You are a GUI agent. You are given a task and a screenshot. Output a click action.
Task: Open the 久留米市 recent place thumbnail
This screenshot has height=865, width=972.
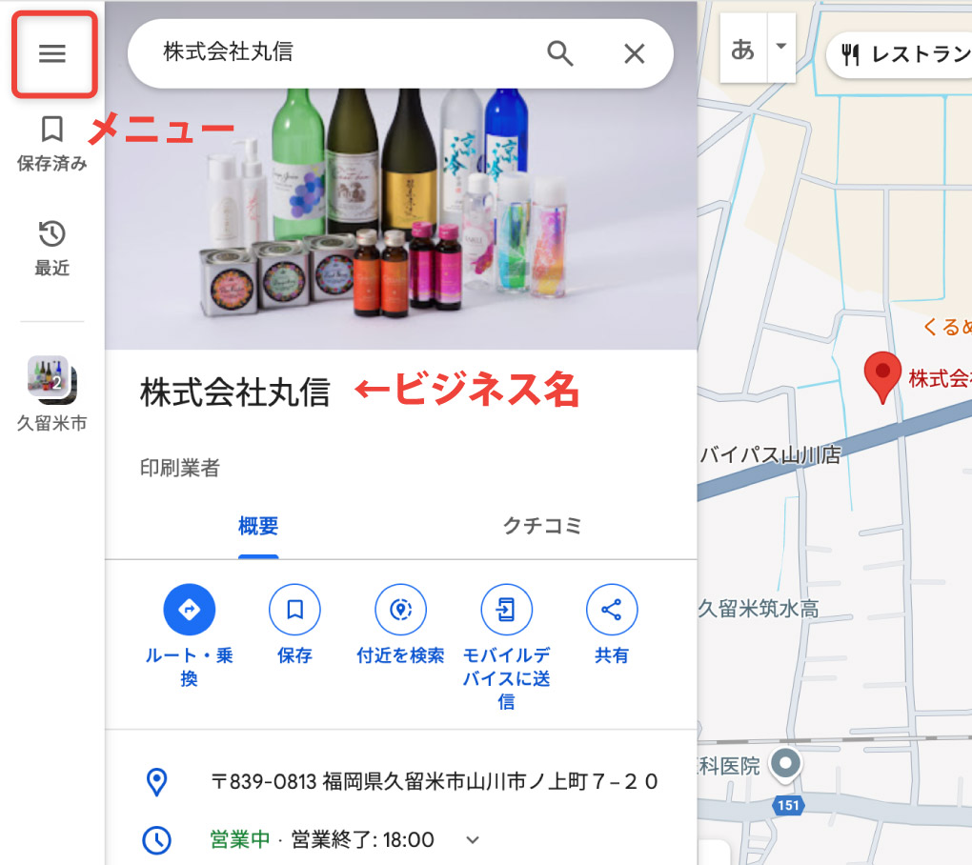(52, 394)
